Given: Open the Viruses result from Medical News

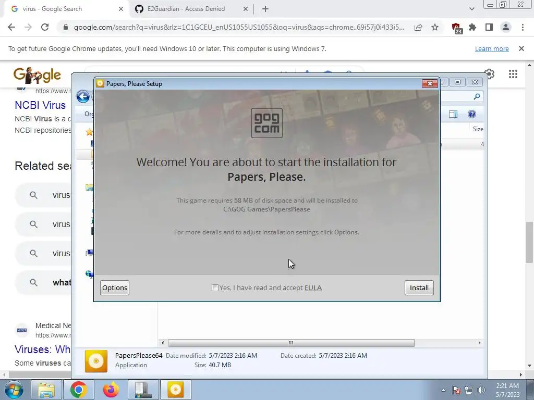Looking at the screenshot, I should 43,349.
